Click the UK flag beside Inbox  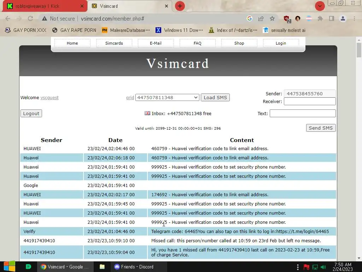click(147, 113)
